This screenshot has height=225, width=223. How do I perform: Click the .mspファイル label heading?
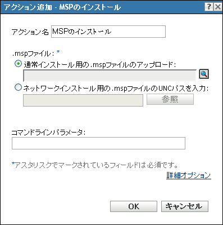pos(33,54)
